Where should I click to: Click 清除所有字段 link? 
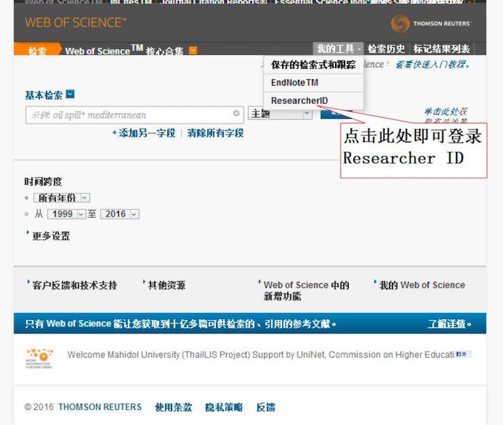215,133
